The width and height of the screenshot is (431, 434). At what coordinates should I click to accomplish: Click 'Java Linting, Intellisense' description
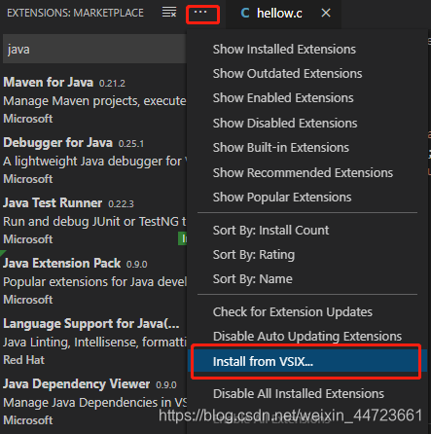tap(94, 343)
